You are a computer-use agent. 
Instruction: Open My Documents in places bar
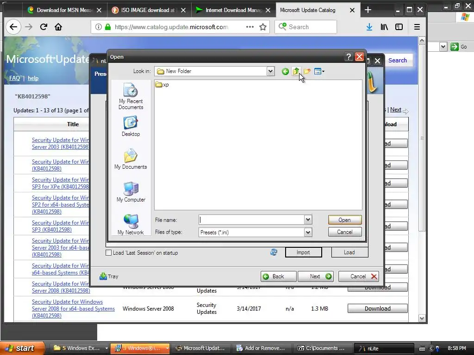tap(131, 159)
